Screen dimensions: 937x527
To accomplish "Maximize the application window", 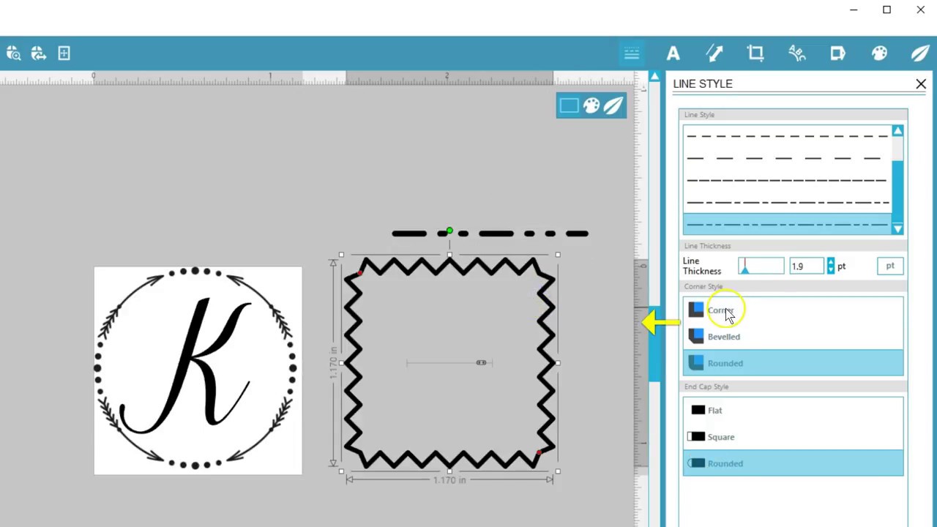I will [x=886, y=10].
